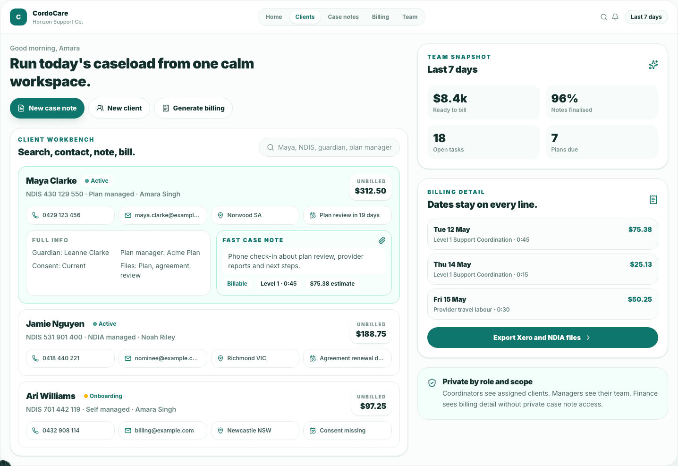Toggle the Billable chip

click(237, 284)
